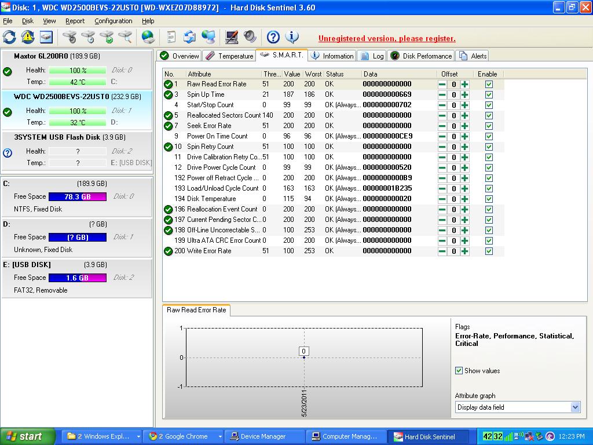Click E: USB DISK free space bar 1.6 GB

pyautogui.click(x=78, y=278)
